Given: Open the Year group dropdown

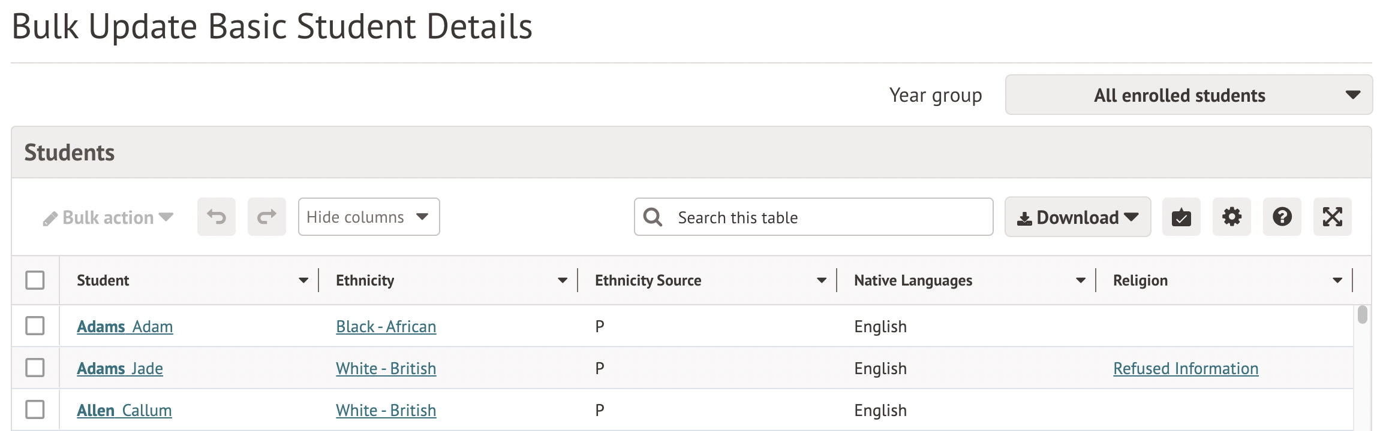Looking at the screenshot, I should pyautogui.click(x=1188, y=95).
